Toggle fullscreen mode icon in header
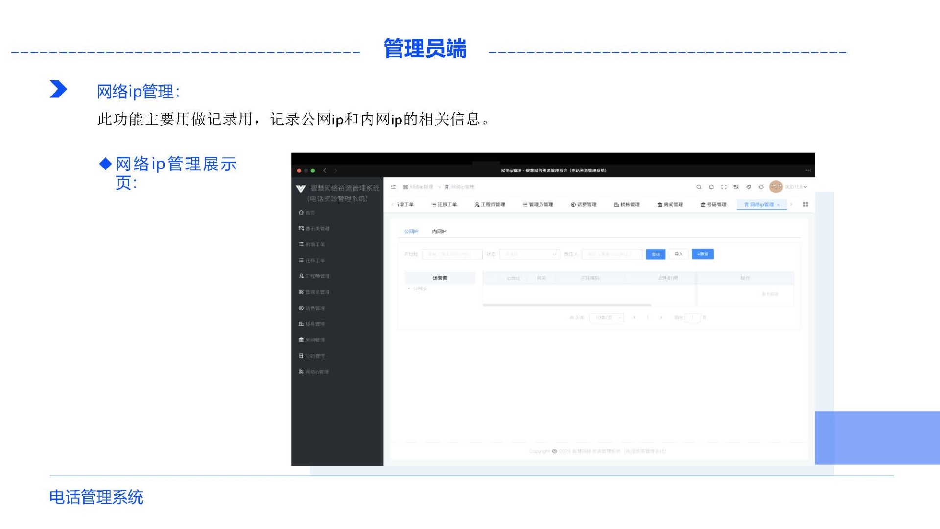 click(724, 187)
